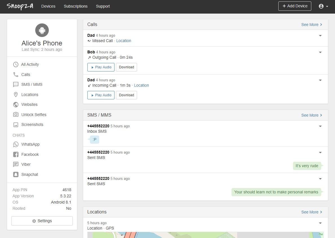335x238 pixels.
Task: Click See More in Calls panel
Action: point(312,25)
